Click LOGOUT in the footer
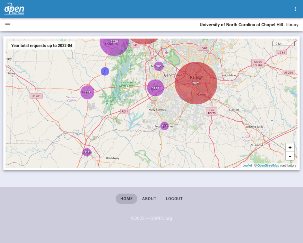Viewport: 303px width, 243px height. [x=174, y=199]
